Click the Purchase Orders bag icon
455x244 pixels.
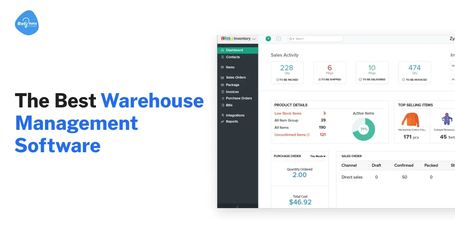pyautogui.click(x=222, y=98)
